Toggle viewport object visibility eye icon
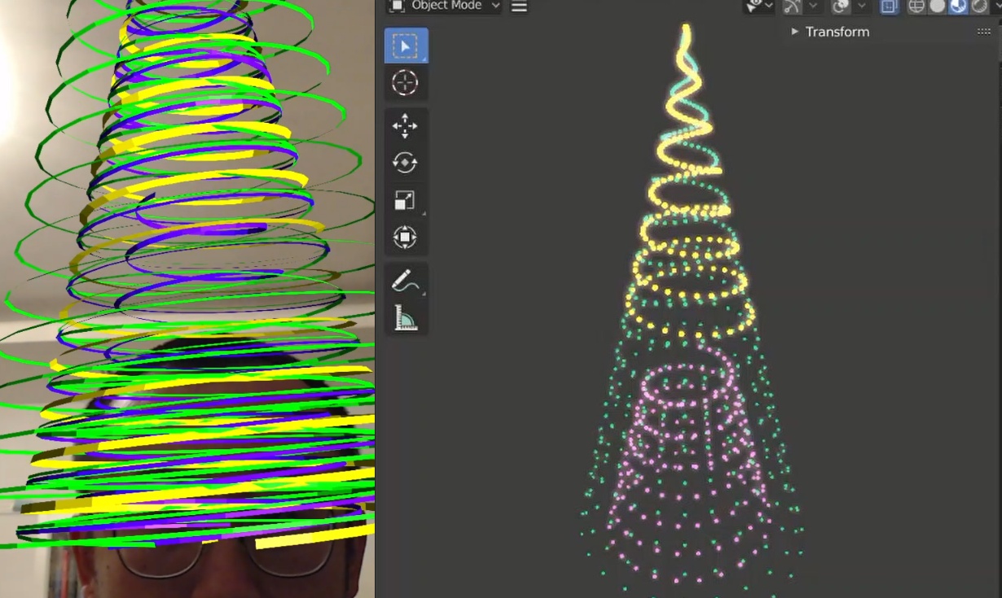The image size is (1002, 598). click(x=755, y=6)
